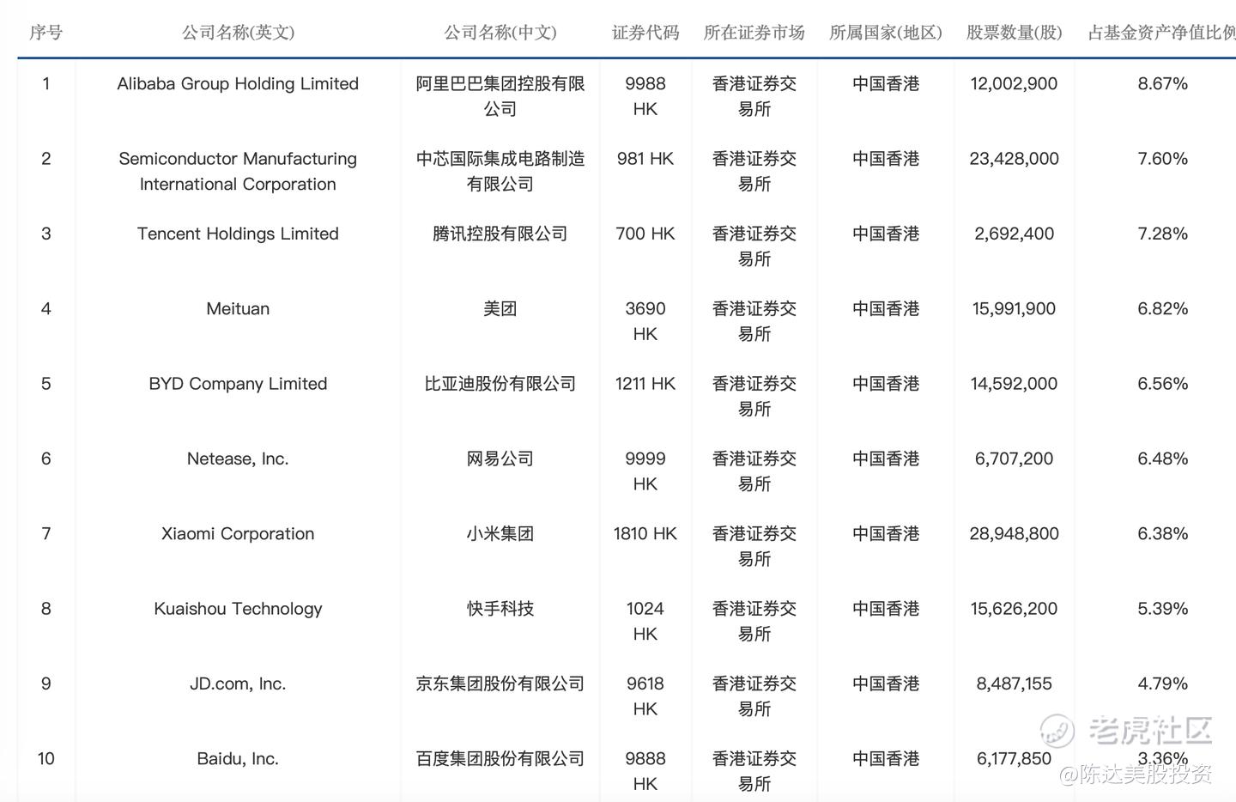Select Kuaishou Technology cell
This screenshot has width=1236, height=802.
[238, 608]
